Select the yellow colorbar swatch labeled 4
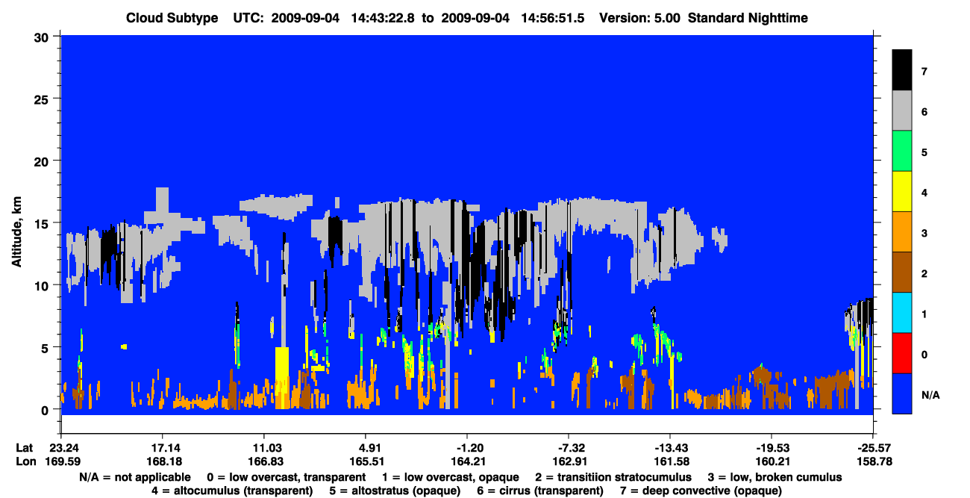 click(x=902, y=192)
